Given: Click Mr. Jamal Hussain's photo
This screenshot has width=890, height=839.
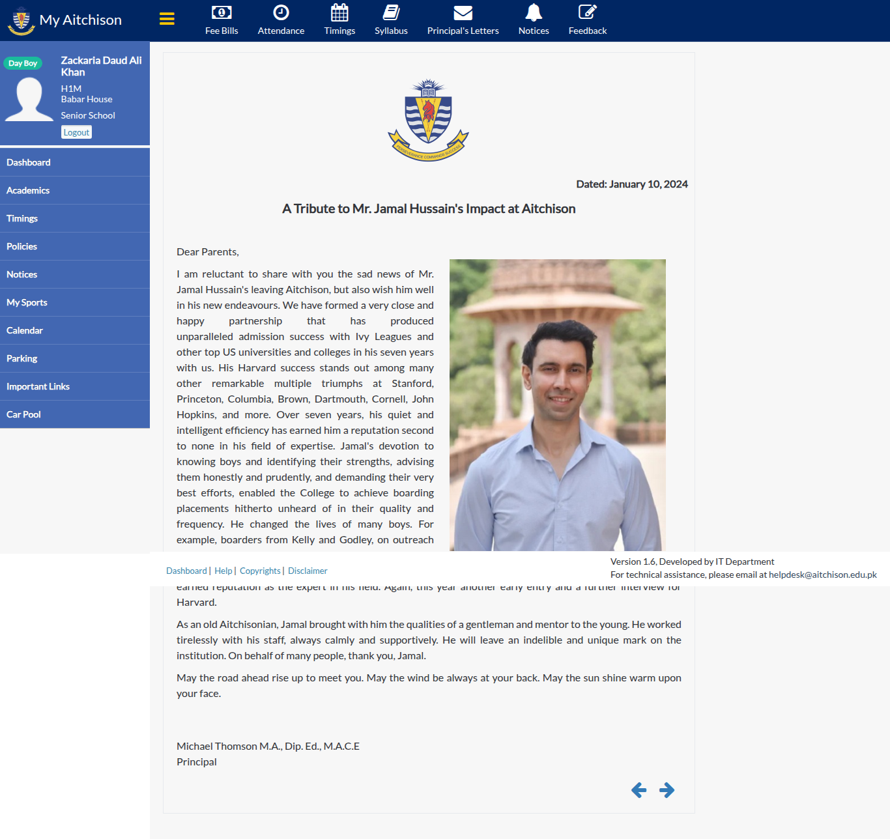Looking at the screenshot, I should (x=558, y=405).
